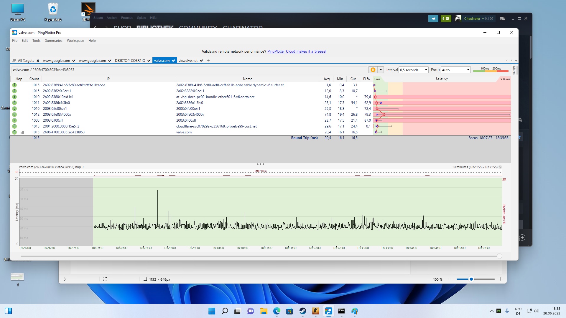Toggle the checkmark on vie.valve.net tab

201,61
